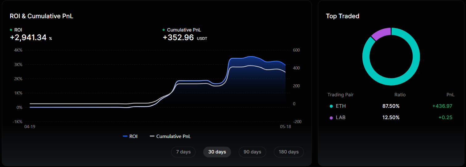This screenshot has height=167, width=466.
Task: Switch to the 90 days range
Action: tap(252, 152)
